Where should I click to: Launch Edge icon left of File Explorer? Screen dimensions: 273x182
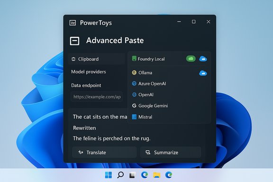(145, 175)
